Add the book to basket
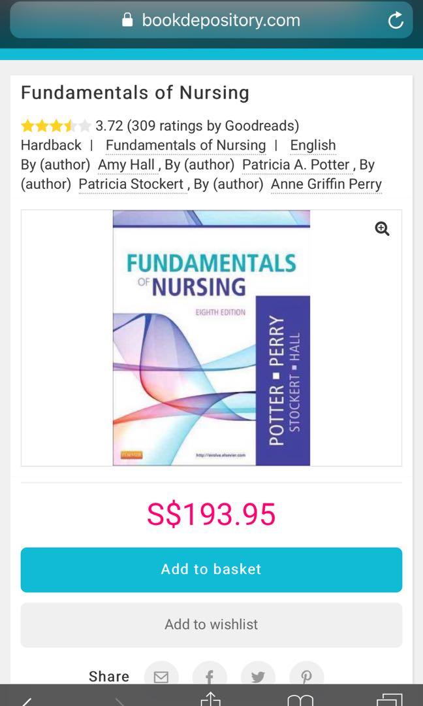The image size is (423, 706). [211, 569]
